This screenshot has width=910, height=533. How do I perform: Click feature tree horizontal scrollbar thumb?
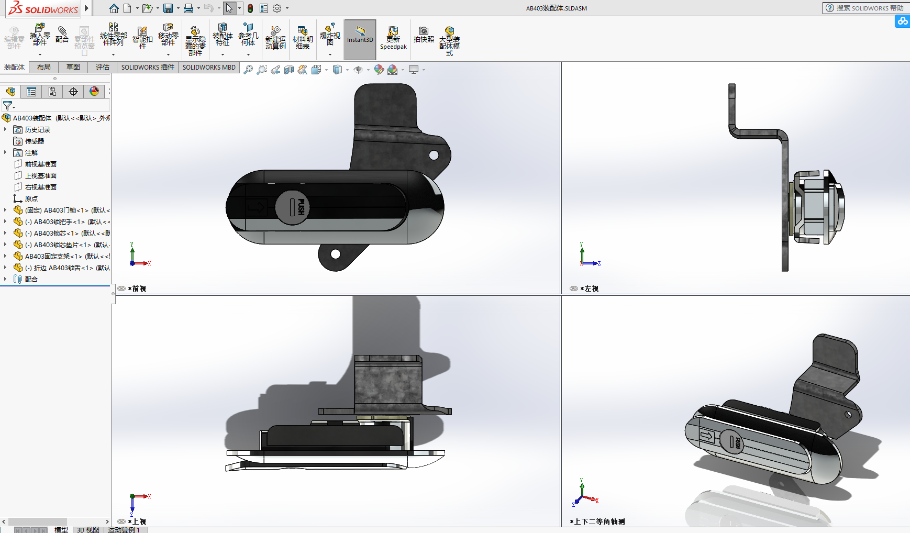point(37,522)
